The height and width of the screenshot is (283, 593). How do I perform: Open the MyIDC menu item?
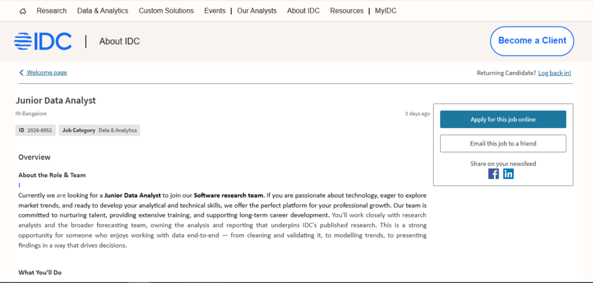click(386, 11)
